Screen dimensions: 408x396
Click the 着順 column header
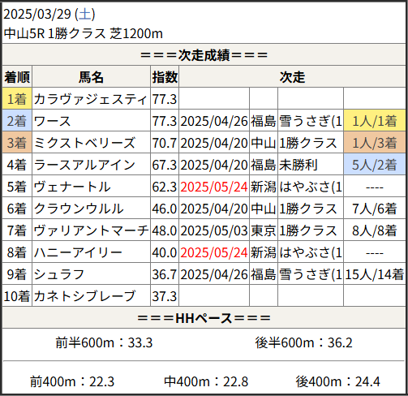pyautogui.click(x=17, y=77)
